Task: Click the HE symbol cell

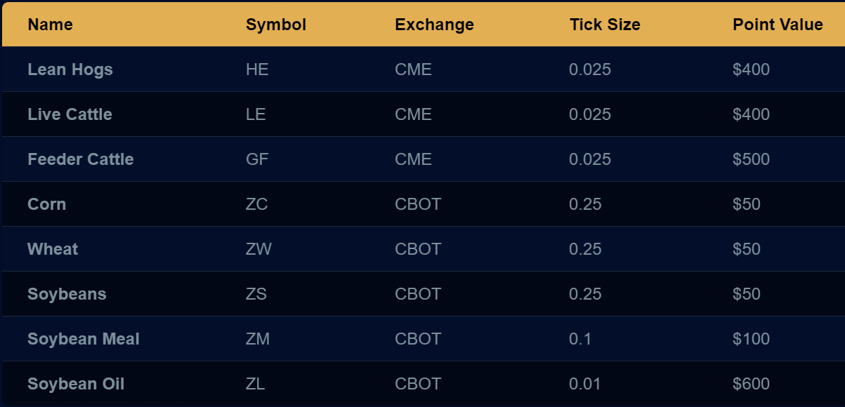Action: 257,69
